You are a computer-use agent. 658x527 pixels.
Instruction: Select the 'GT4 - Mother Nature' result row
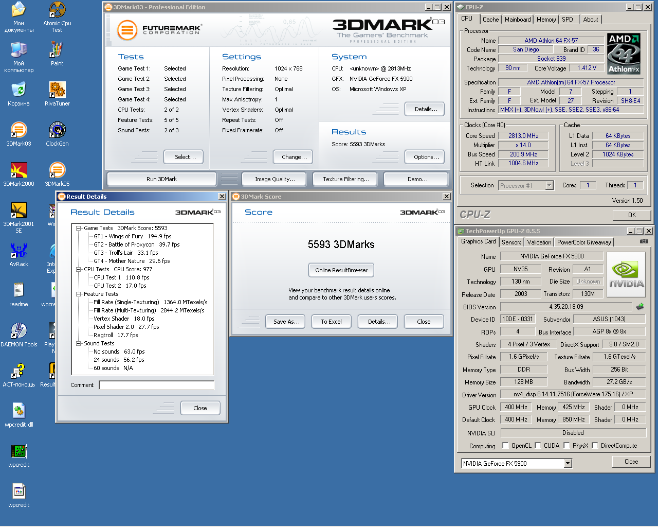(132, 261)
